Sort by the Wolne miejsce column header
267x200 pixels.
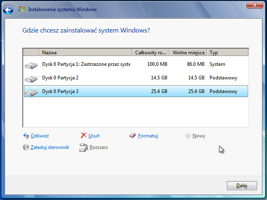click(x=188, y=52)
